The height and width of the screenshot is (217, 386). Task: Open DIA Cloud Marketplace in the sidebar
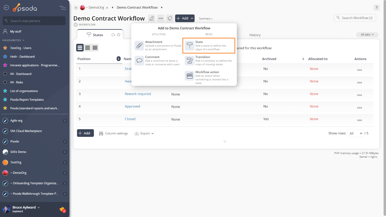click(x=26, y=131)
